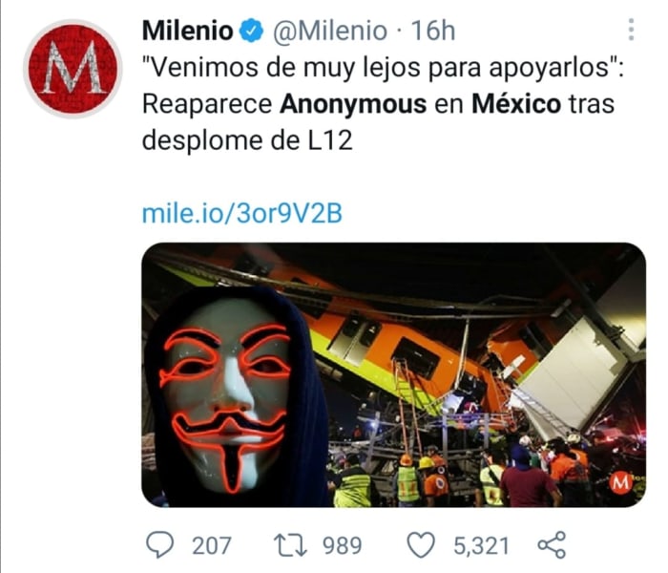Click the 989 retweets count

pos(342,545)
